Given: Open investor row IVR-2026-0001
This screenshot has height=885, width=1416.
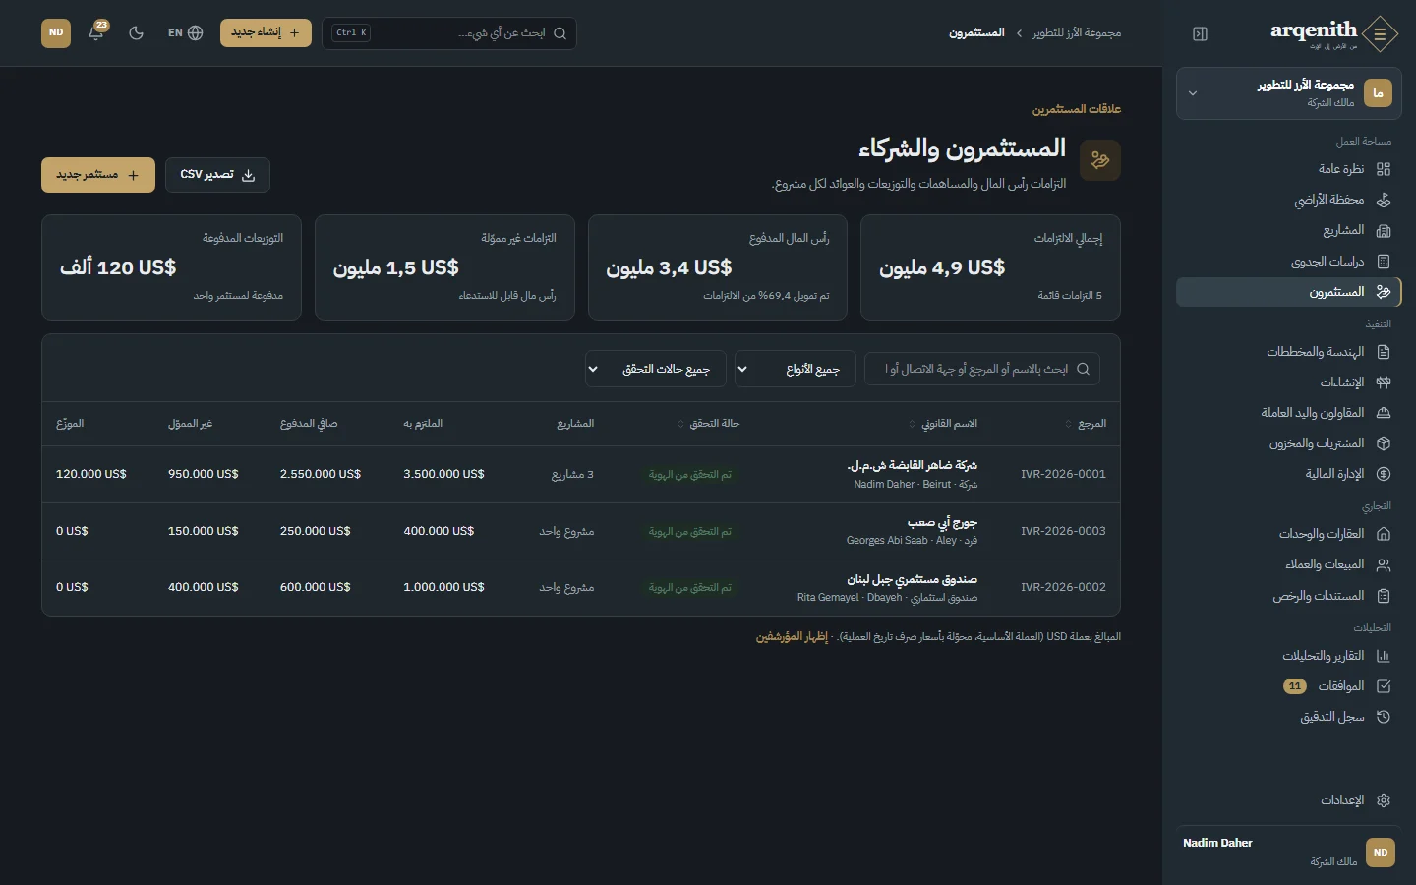Looking at the screenshot, I should click(x=581, y=474).
